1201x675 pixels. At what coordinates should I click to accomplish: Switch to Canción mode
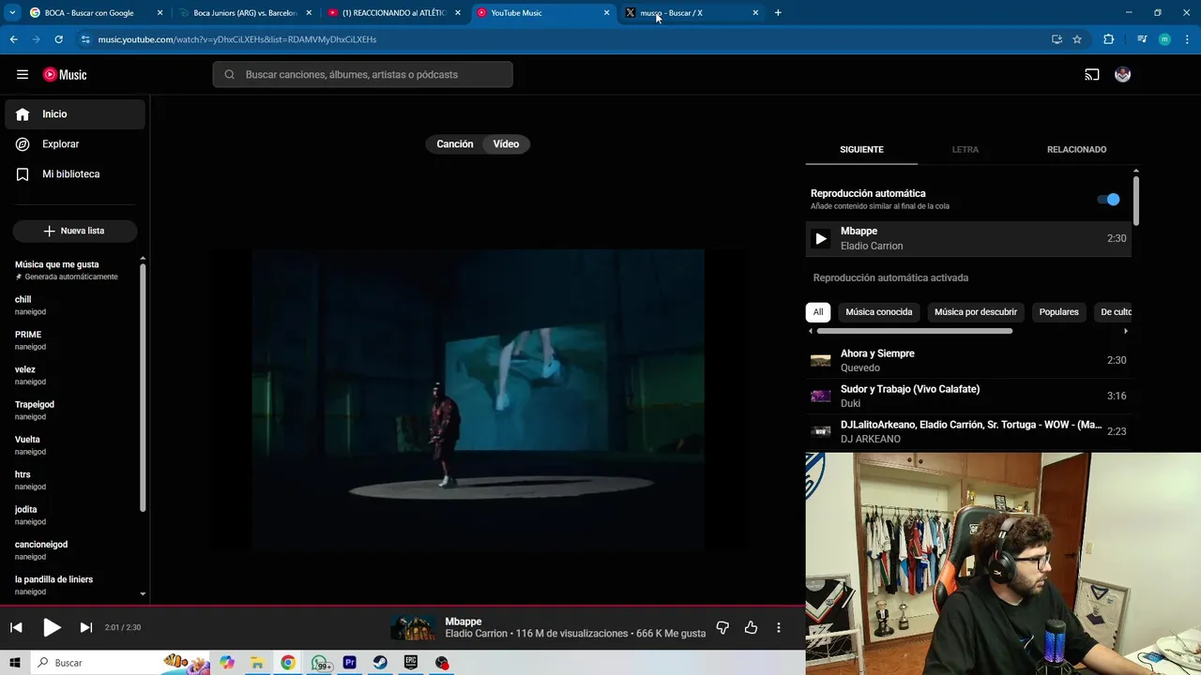point(455,144)
